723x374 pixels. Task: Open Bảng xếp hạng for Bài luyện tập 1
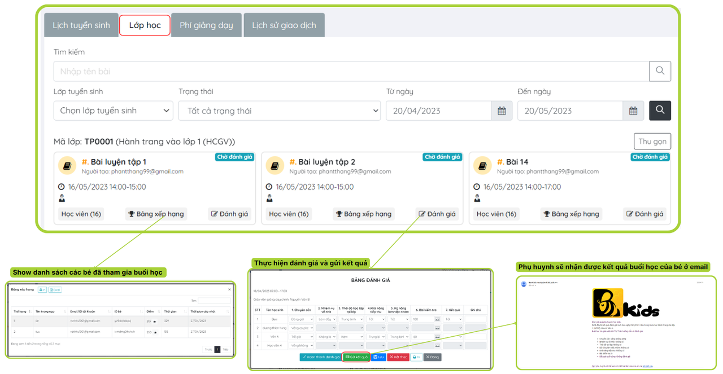click(156, 214)
